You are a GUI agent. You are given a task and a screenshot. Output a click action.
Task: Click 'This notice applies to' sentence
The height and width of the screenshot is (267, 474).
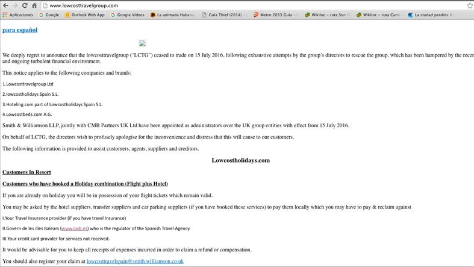[x=67, y=73]
